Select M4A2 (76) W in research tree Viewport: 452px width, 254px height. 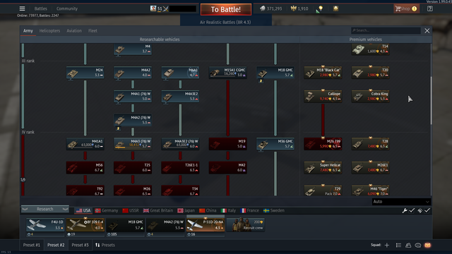pyautogui.click(x=133, y=120)
